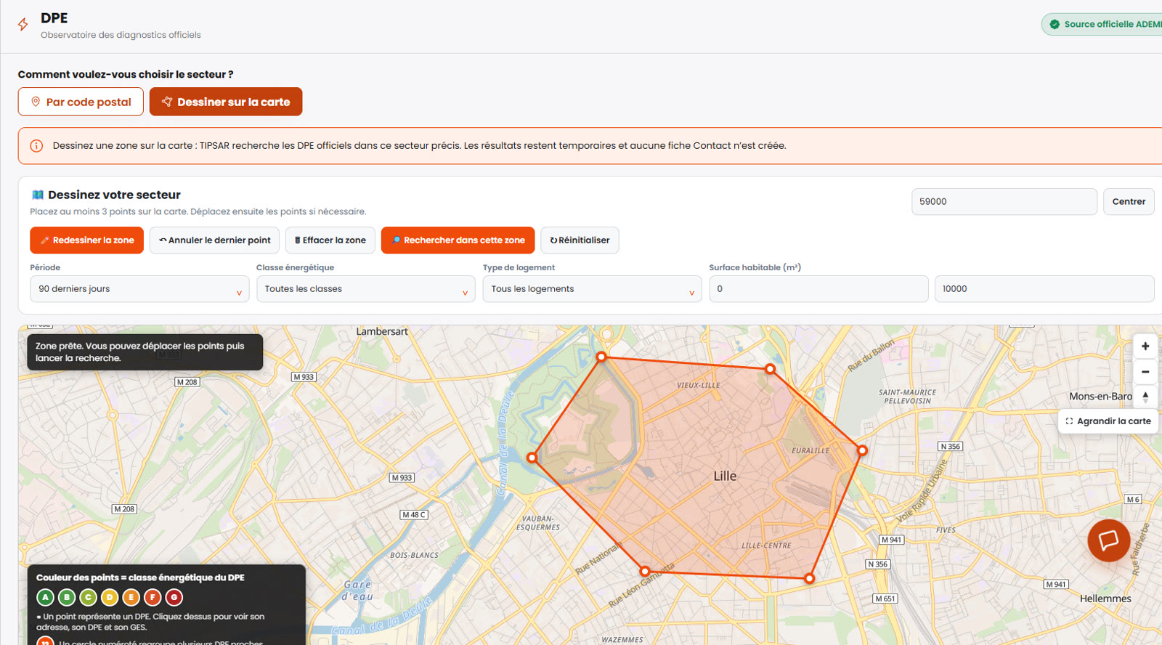The height and width of the screenshot is (645, 1162).
Task: Click the Zone prête status message
Action: 145,352
